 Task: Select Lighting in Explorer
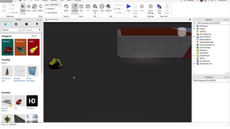tap(202, 32)
